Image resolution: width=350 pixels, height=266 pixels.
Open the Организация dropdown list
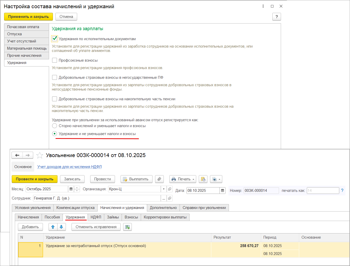tap(164, 189)
